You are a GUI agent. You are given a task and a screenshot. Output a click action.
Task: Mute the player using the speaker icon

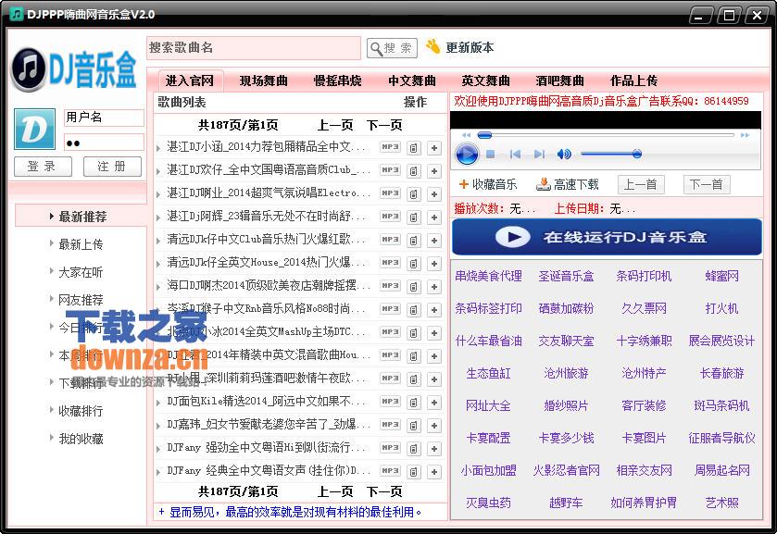point(564,155)
